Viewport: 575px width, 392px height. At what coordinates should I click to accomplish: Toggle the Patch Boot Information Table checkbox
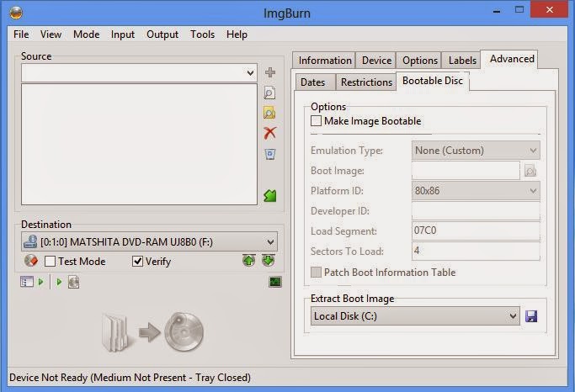click(x=316, y=273)
